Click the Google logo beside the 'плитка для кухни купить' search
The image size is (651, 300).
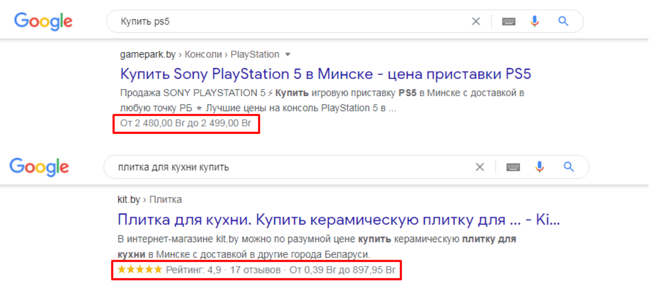(x=39, y=167)
